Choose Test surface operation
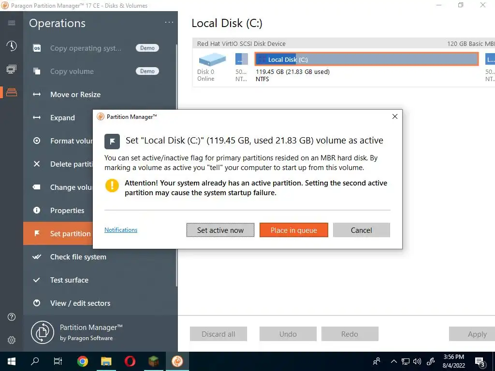Viewport: 495px width, 371px height. [100, 280]
